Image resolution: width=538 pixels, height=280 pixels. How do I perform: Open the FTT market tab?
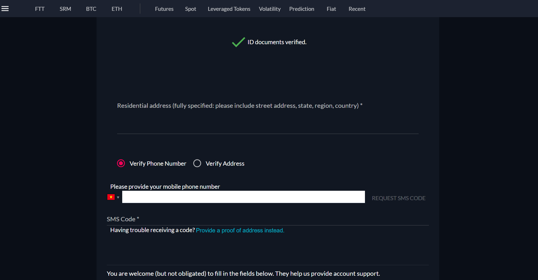[x=40, y=9]
